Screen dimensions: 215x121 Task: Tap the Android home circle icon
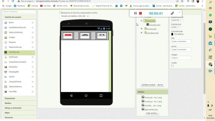click(x=86, y=95)
